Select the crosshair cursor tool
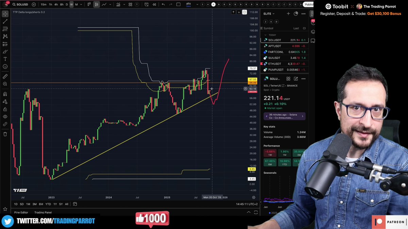The image size is (408, 229). pyautogui.click(x=5, y=14)
